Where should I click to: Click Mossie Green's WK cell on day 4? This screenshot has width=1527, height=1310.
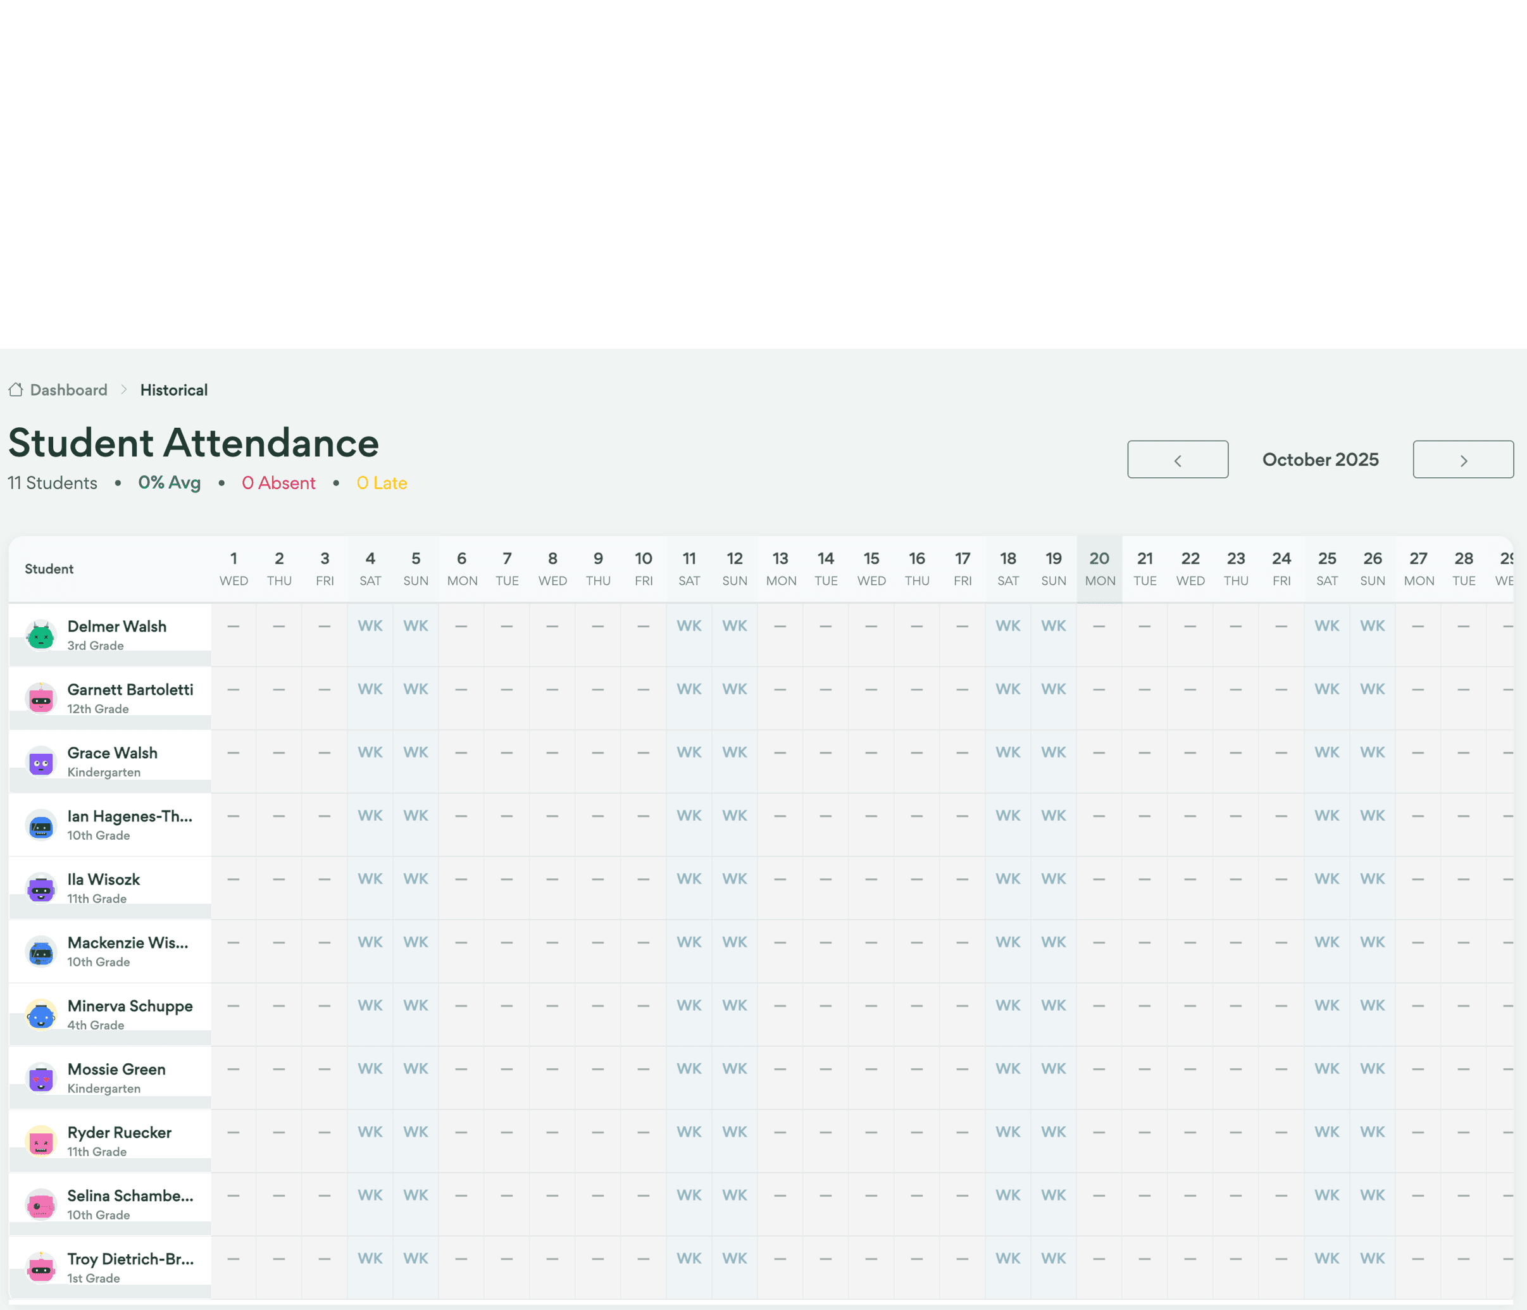[x=370, y=1068]
